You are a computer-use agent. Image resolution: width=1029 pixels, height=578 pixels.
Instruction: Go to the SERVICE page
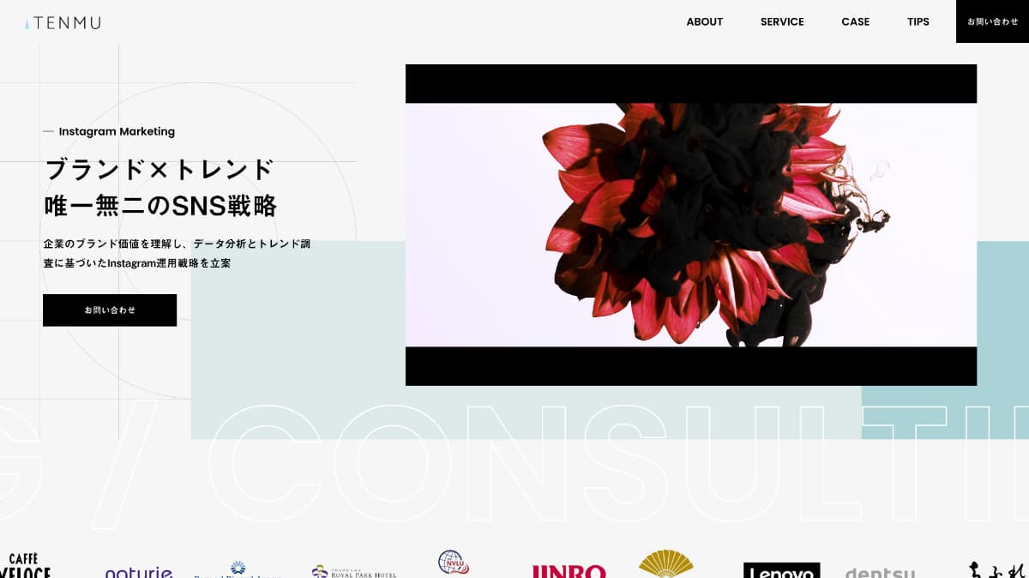pos(782,21)
